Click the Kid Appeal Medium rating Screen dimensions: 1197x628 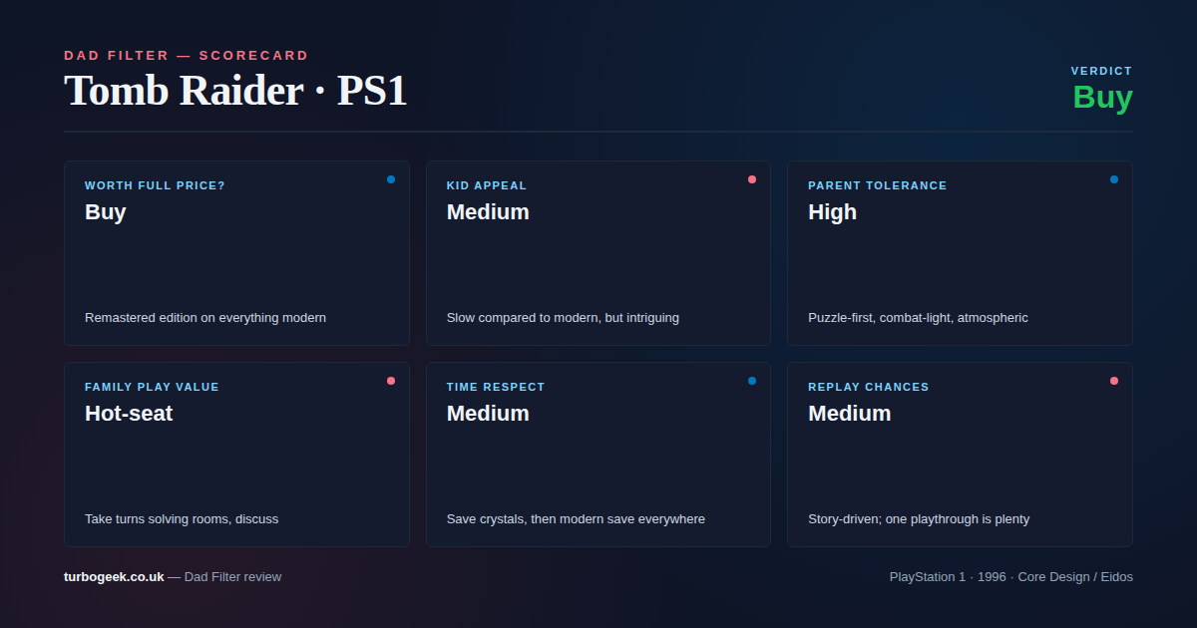pyautogui.click(x=488, y=212)
